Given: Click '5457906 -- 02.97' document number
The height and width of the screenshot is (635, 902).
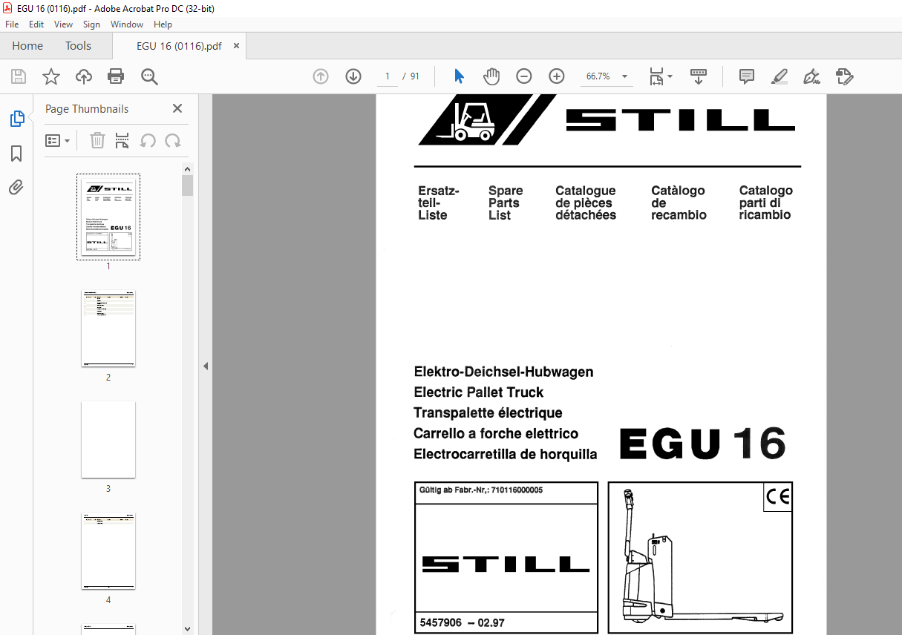Looking at the screenshot, I should pos(462,622).
